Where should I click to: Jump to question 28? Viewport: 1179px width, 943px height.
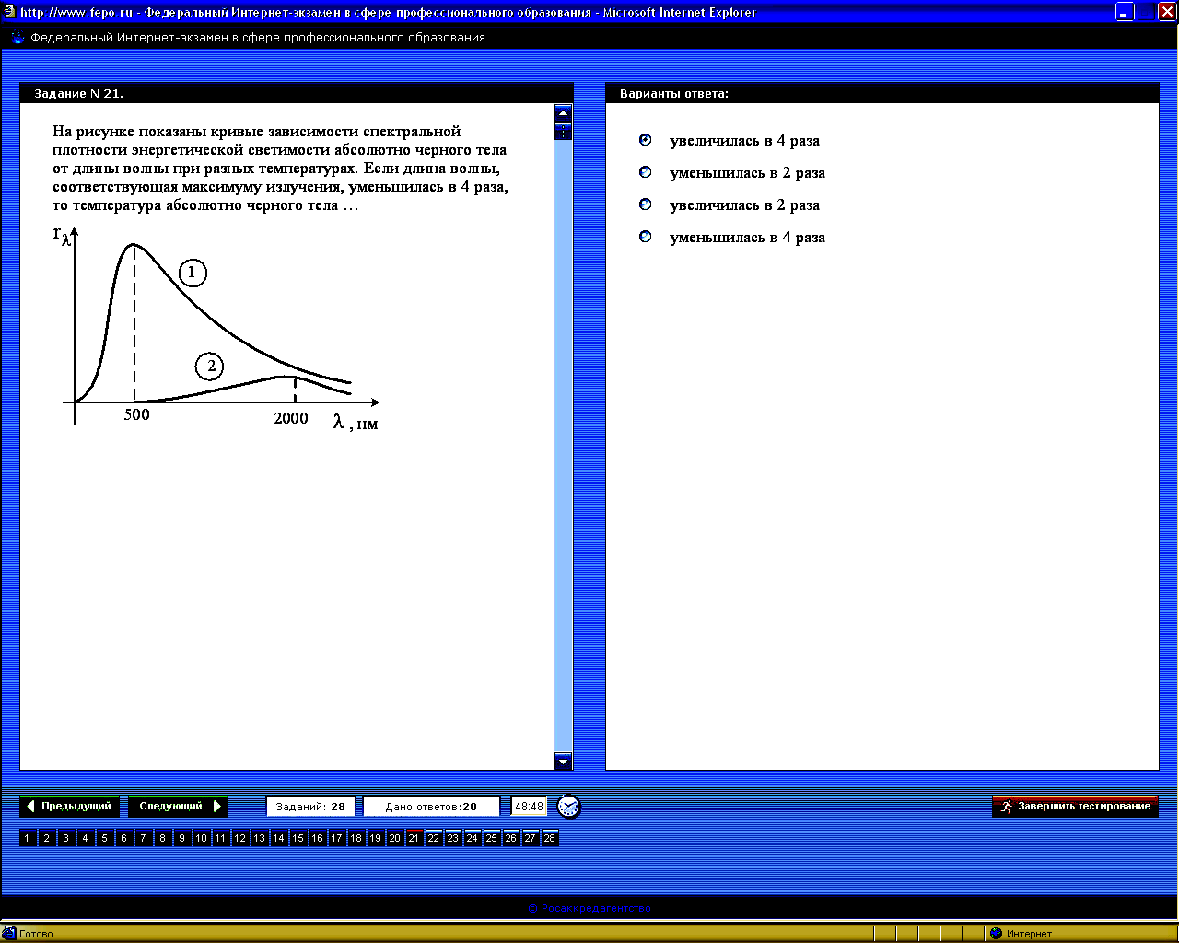550,838
